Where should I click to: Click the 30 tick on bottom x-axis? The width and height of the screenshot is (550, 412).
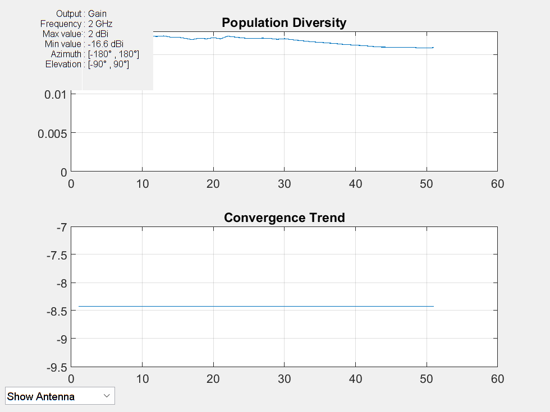[285, 378]
